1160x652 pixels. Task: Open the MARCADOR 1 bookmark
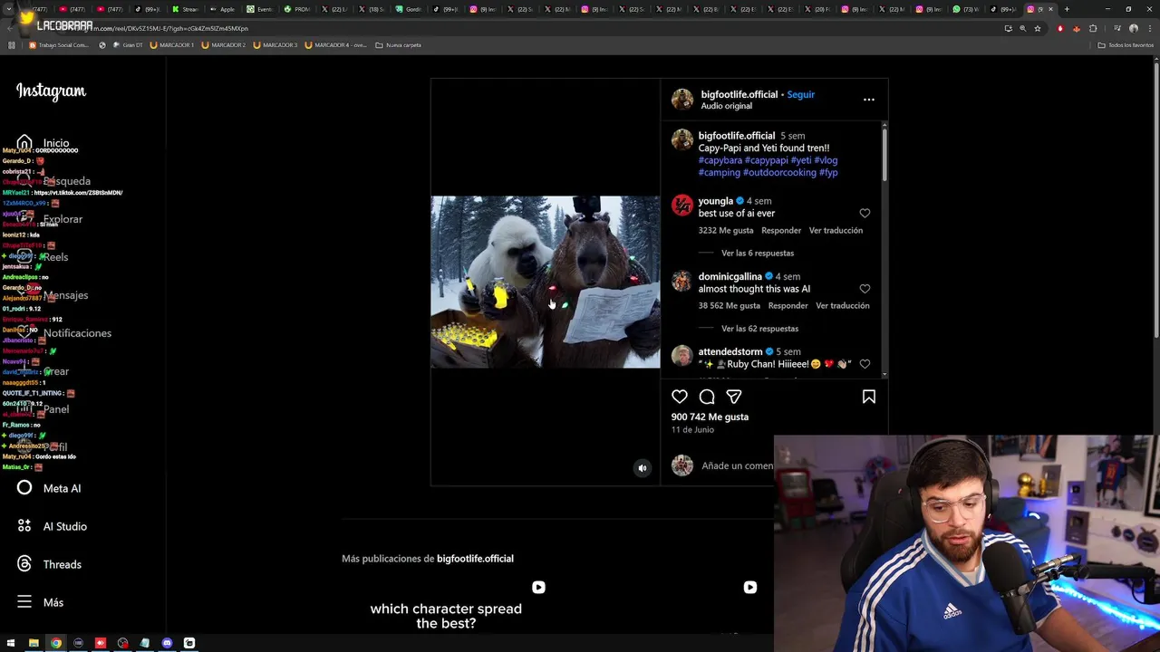[171, 45]
